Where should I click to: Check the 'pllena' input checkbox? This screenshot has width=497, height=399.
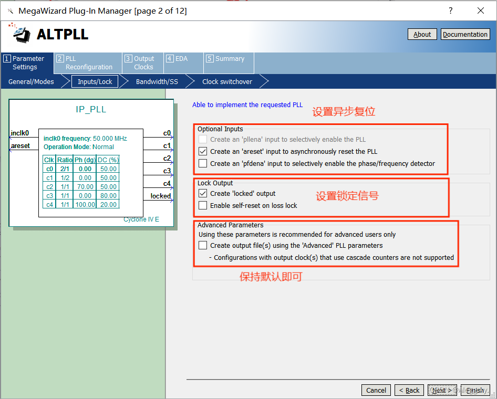(203, 139)
